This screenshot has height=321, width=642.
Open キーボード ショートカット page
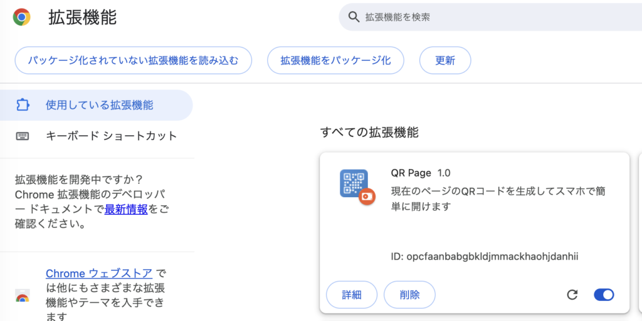coord(112,136)
